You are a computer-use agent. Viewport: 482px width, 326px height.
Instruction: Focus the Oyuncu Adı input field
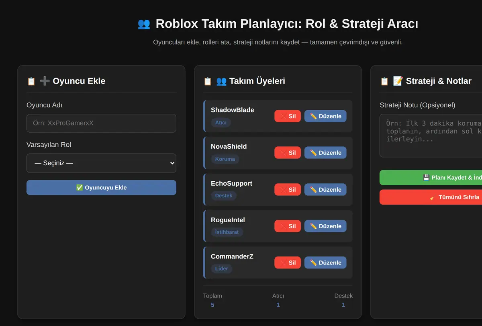click(x=101, y=123)
